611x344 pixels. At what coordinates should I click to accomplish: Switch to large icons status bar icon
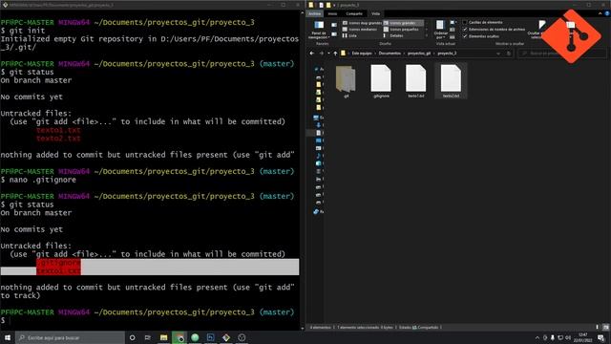[x=606, y=327]
